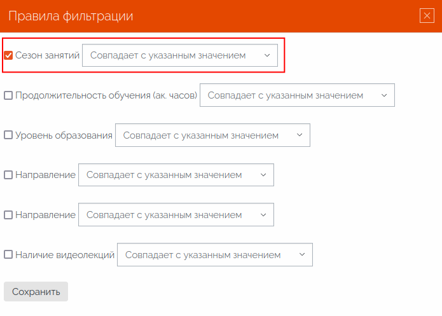Click the Сезон занятий label text
This screenshot has width=442, height=316.
point(47,55)
